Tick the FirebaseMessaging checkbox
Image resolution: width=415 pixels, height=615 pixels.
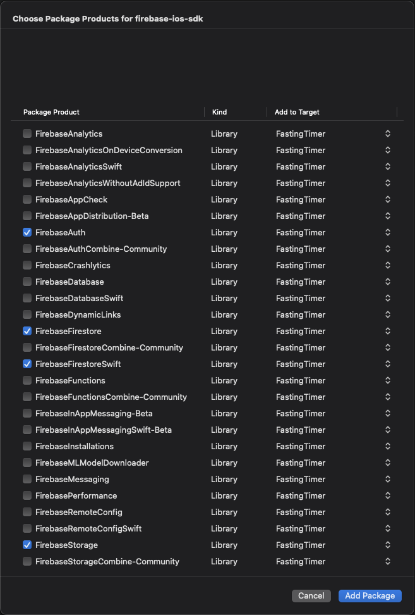click(27, 479)
